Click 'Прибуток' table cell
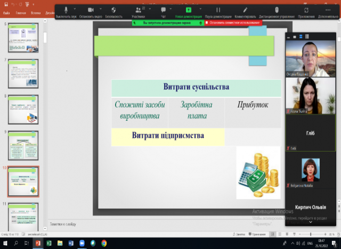This screenshot has height=249, width=341. (x=253, y=113)
